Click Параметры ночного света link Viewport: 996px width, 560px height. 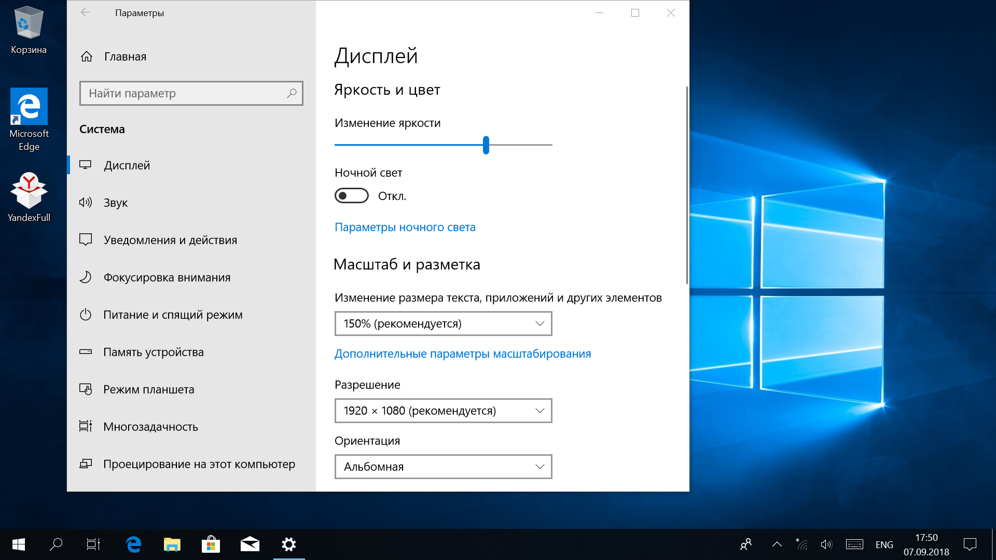tap(405, 227)
